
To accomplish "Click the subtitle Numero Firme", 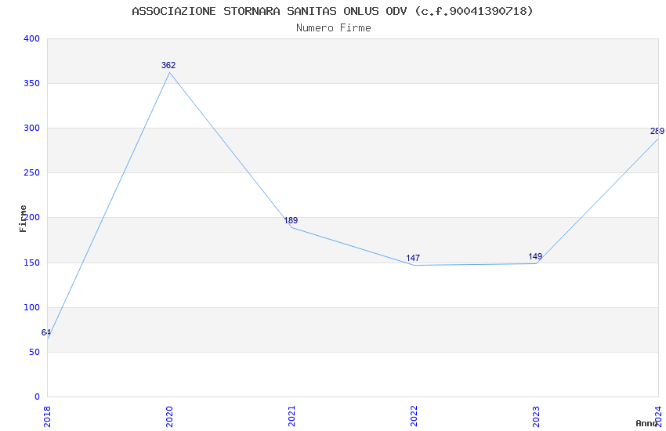I will tap(334, 28).
